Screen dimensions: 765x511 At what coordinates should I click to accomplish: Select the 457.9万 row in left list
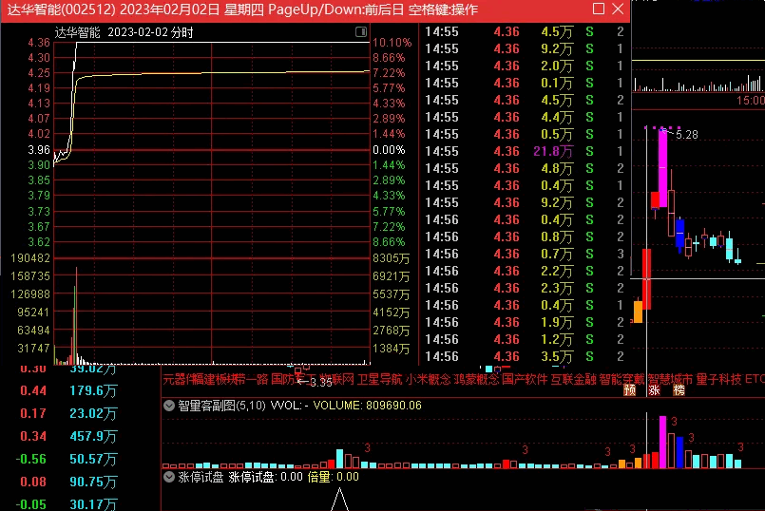[x=68, y=436]
